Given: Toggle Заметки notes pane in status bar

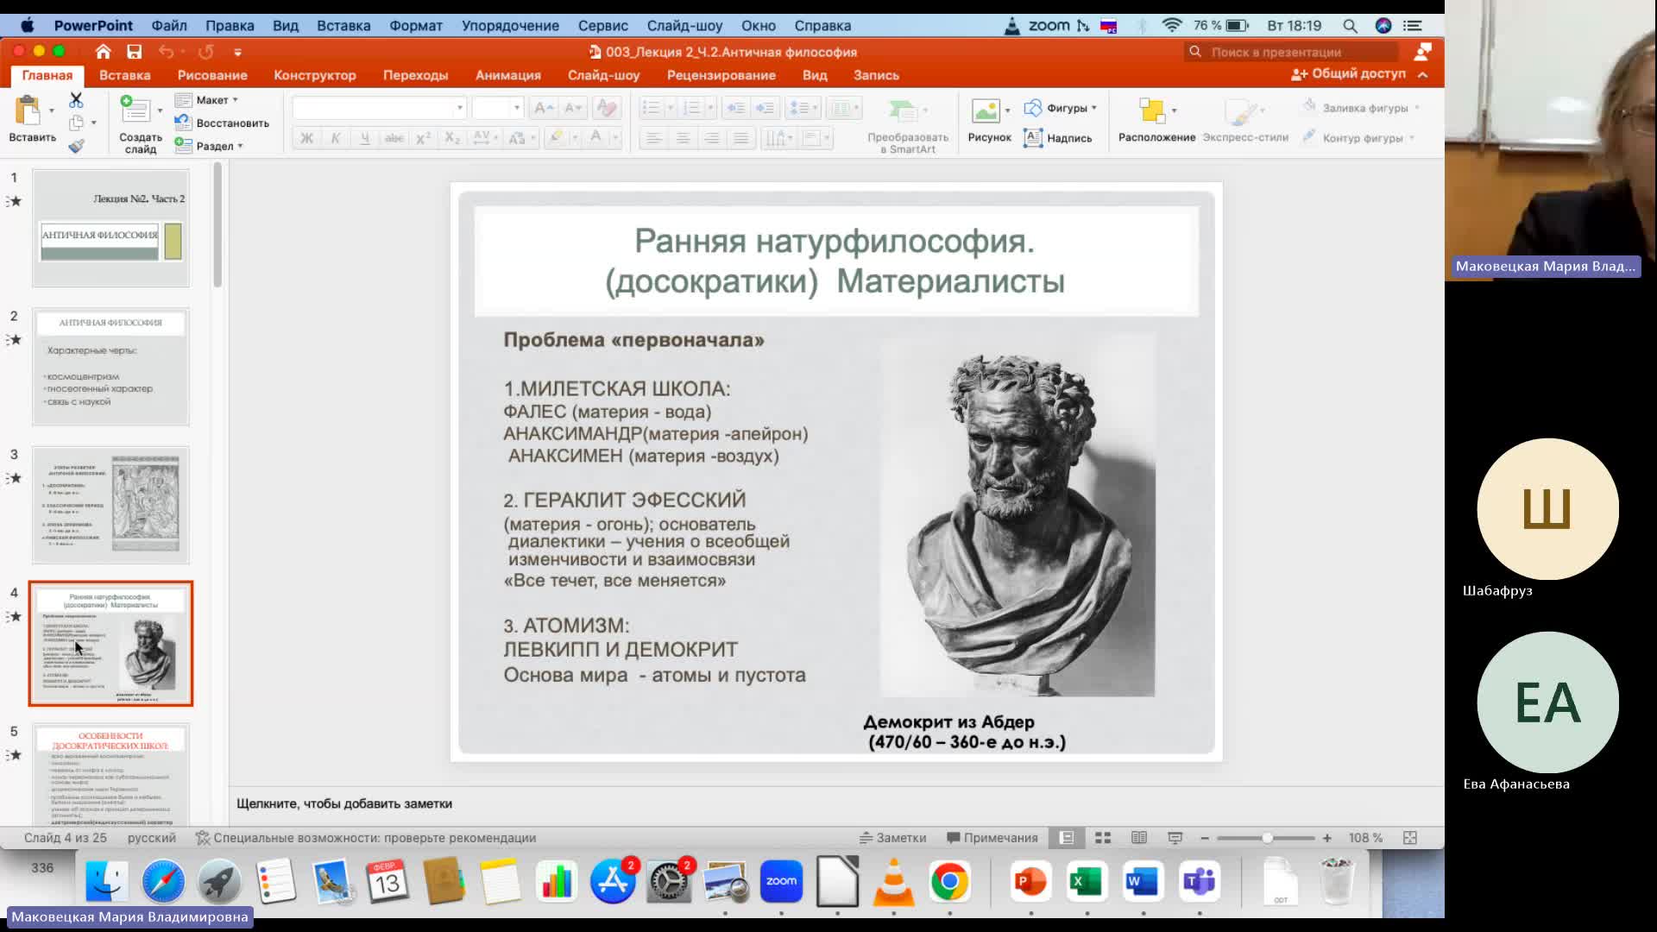Looking at the screenshot, I should [892, 838].
